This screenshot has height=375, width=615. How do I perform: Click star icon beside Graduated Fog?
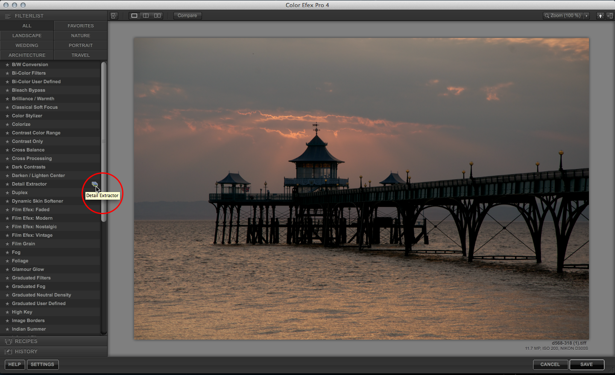pyautogui.click(x=7, y=287)
